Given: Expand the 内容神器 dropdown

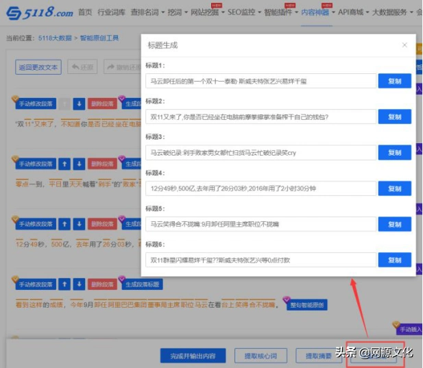Looking at the screenshot, I should point(318,12).
